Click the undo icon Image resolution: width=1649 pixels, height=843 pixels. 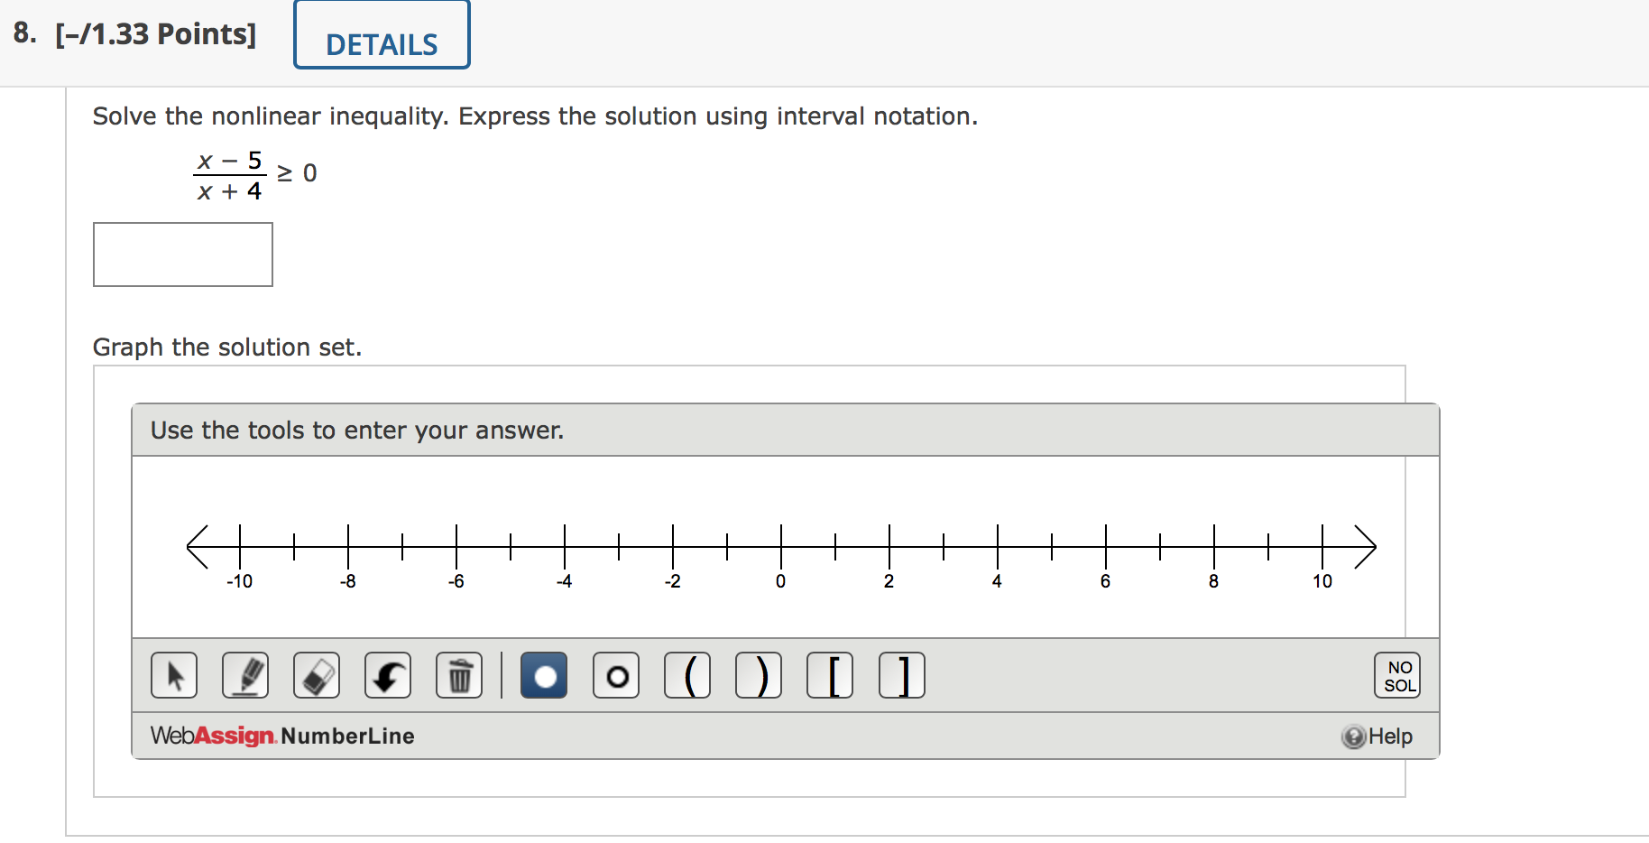pos(388,675)
